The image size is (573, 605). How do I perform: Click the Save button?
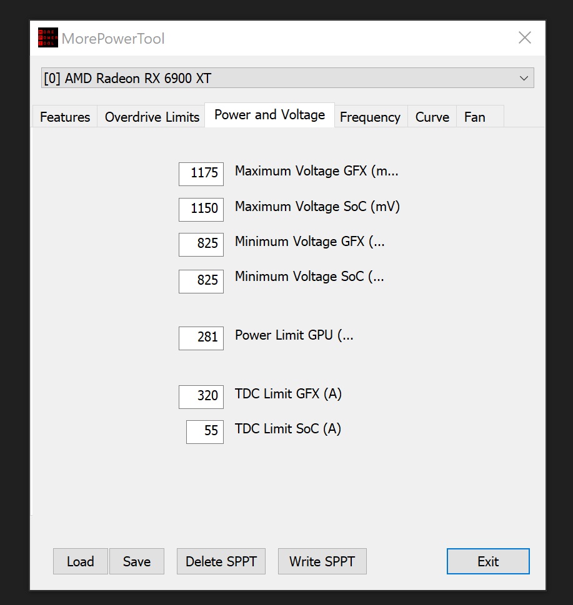tap(137, 561)
